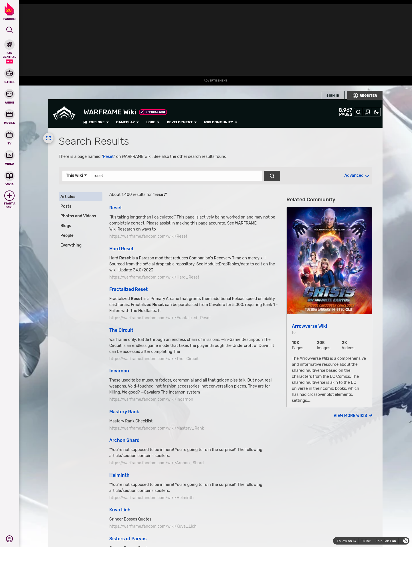Expand Advanced search options
The image size is (412, 572).
click(x=356, y=176)
